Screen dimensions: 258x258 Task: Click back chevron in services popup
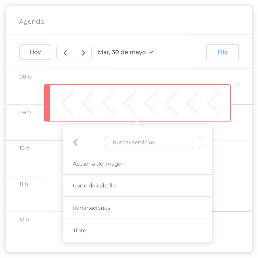76,143
